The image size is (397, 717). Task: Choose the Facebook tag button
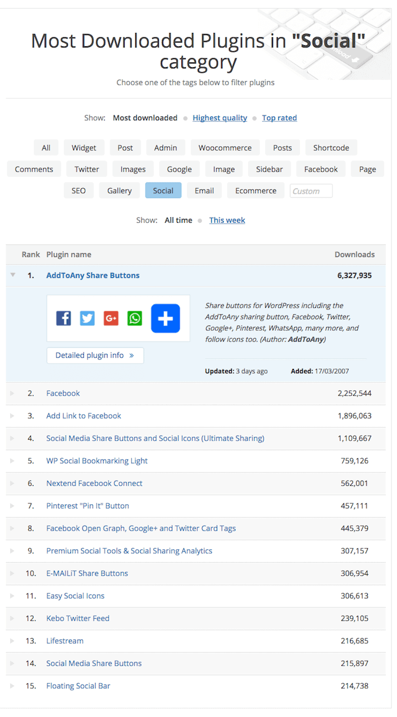321,169
